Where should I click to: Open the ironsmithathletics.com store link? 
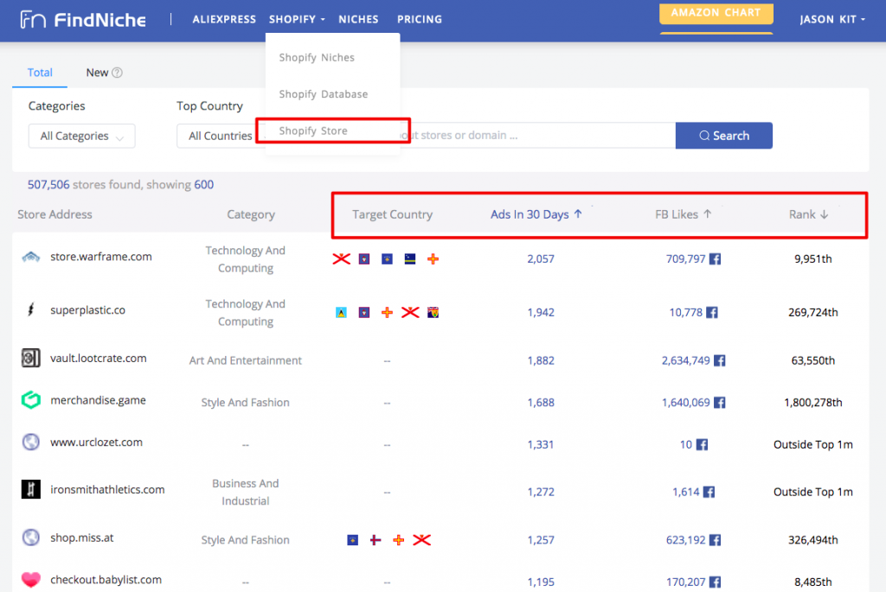[x=107, y=489]
